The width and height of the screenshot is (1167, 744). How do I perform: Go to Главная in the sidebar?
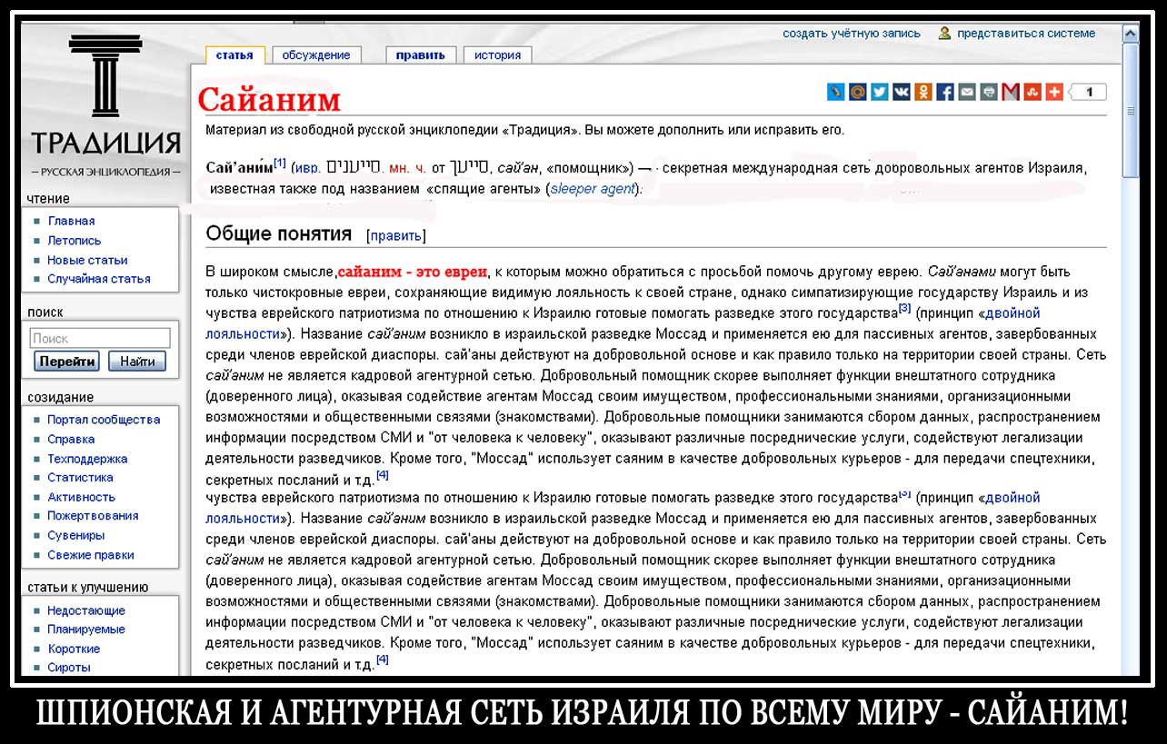(x=71, y=221)
